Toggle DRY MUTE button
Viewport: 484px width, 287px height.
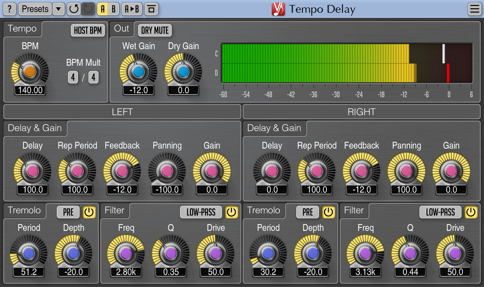155,30
